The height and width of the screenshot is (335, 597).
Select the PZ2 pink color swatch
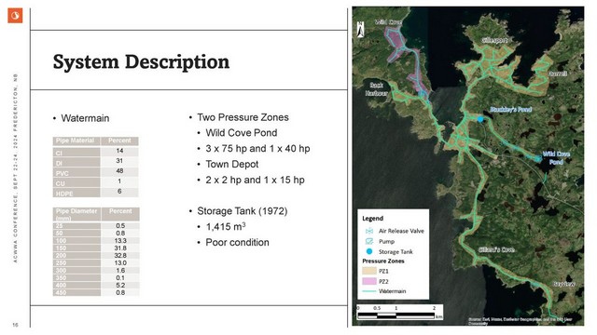(x=369, y=281)
